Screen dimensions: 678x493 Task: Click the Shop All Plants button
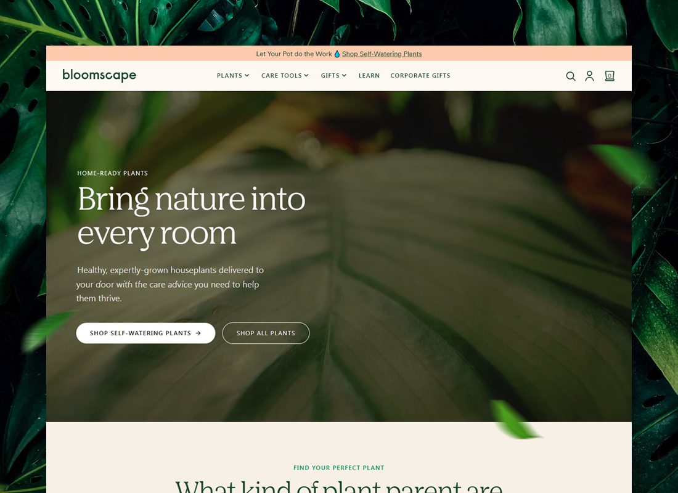coord(266,333)
